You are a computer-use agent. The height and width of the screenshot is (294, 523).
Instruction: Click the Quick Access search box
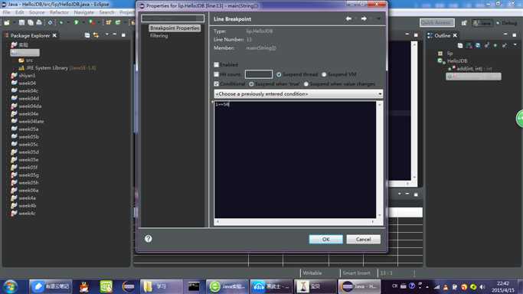coord(437,23)
